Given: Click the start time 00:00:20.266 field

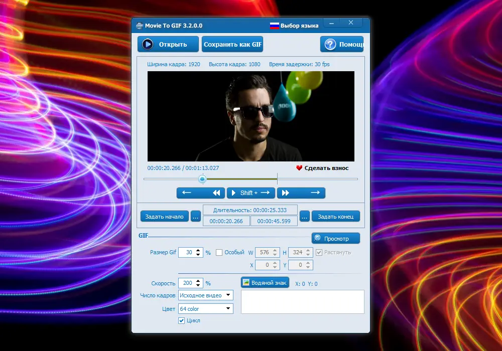Looking at the screenshot, I should [226, 221].
